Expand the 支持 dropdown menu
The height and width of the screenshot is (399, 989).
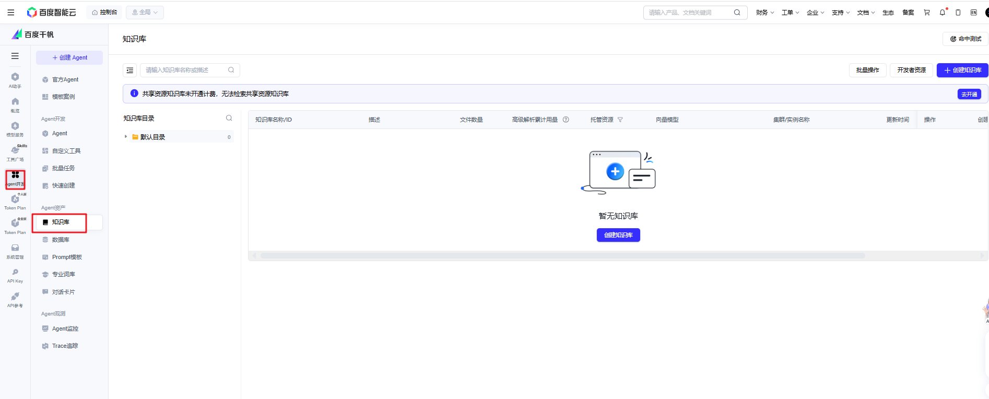[x=841, y=13]
